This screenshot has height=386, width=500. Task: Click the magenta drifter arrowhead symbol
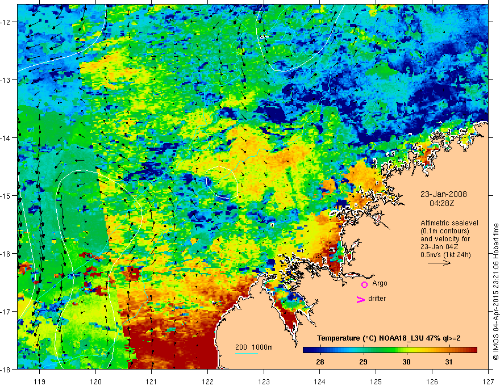pos(360,299)
